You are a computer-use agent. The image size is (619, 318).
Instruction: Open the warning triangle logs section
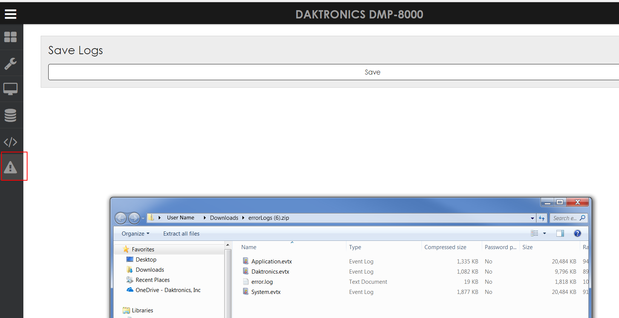(11, 167)
